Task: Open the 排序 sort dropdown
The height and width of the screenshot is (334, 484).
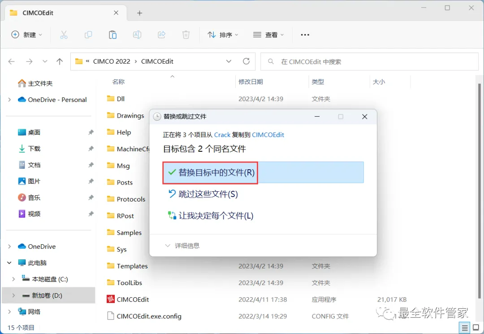Action: [223, 35]
